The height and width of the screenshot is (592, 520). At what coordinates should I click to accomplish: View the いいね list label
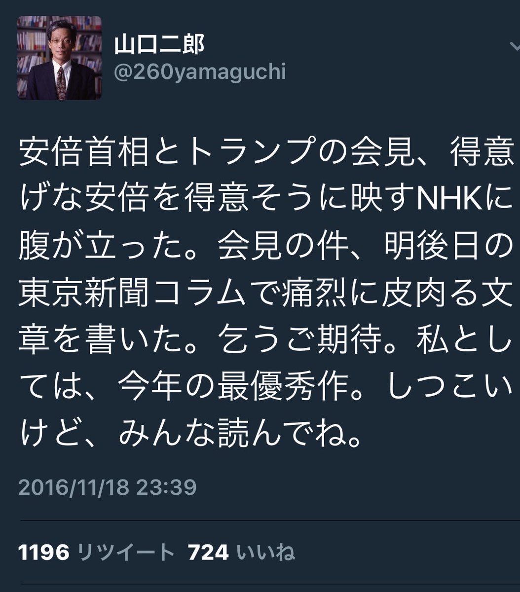pyautogui.click(x=266, y=553)
